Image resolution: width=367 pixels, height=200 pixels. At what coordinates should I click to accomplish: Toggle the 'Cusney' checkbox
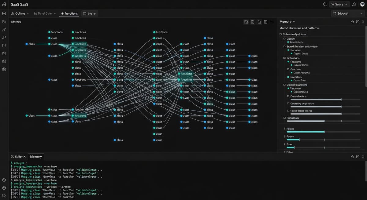[284, 39]
